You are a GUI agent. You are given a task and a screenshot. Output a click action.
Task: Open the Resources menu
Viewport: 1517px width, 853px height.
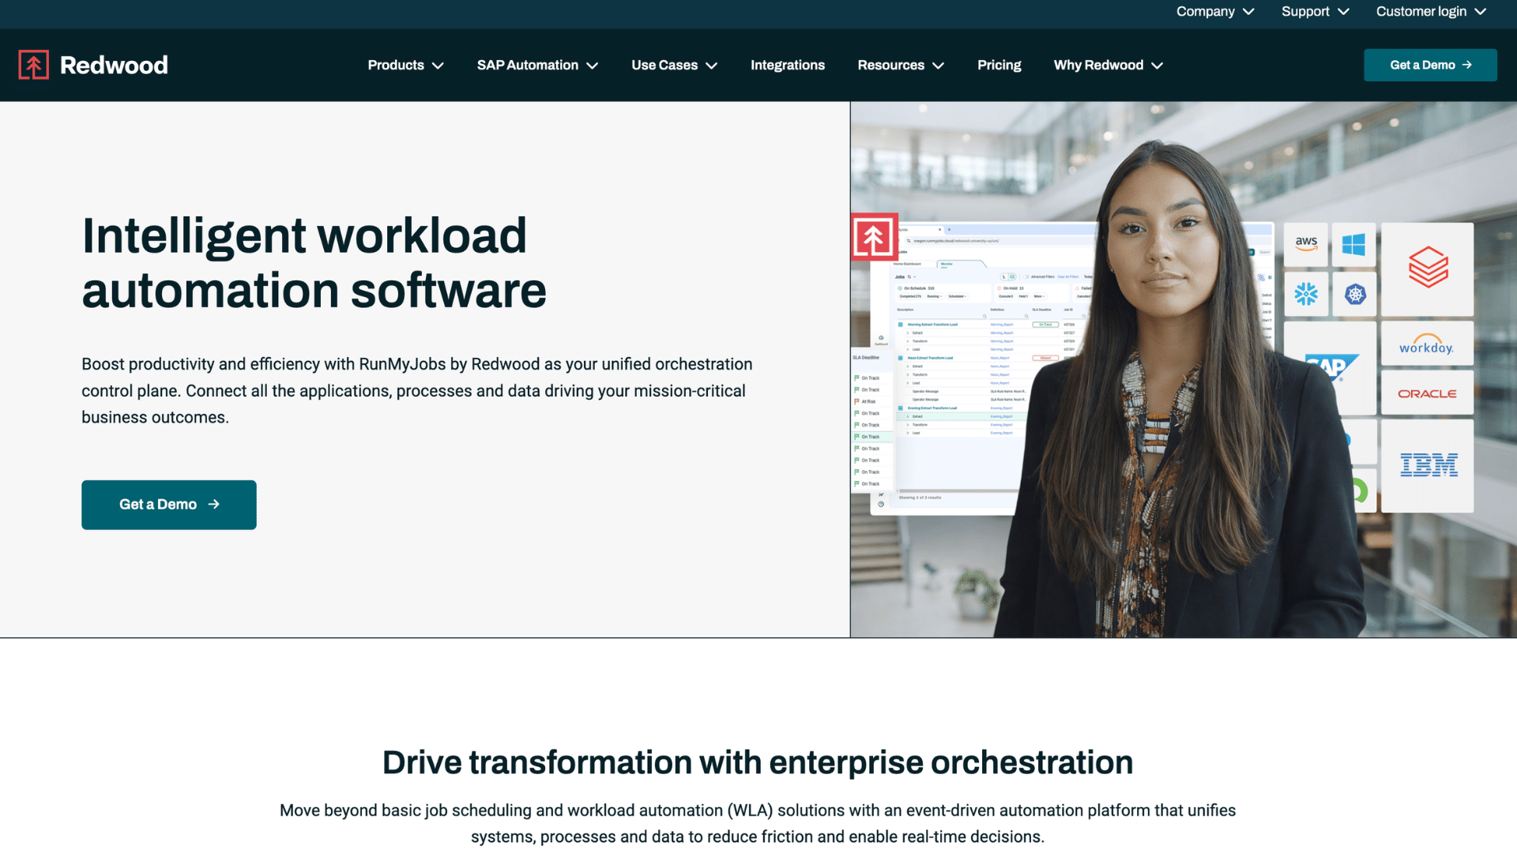(901, 65)
